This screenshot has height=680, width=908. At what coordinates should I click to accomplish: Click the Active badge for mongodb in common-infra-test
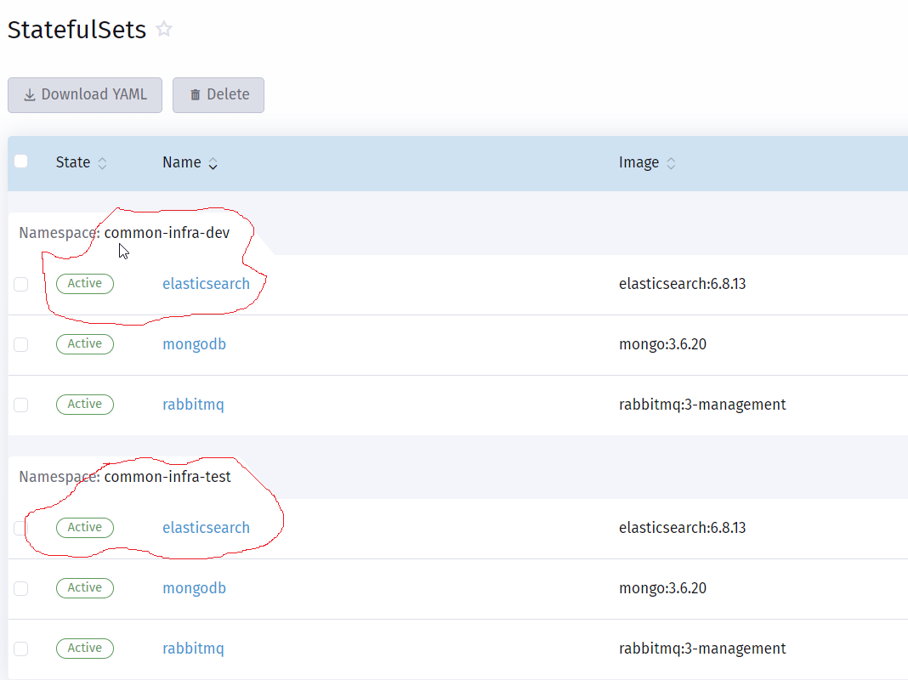[x=84, y=587]
